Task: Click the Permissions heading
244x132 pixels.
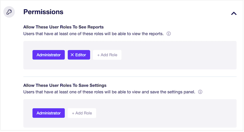Action: (43, 12)
